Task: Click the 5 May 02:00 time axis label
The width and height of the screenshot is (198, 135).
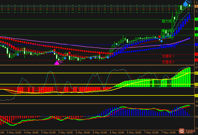Action: [x=48, y=133]
